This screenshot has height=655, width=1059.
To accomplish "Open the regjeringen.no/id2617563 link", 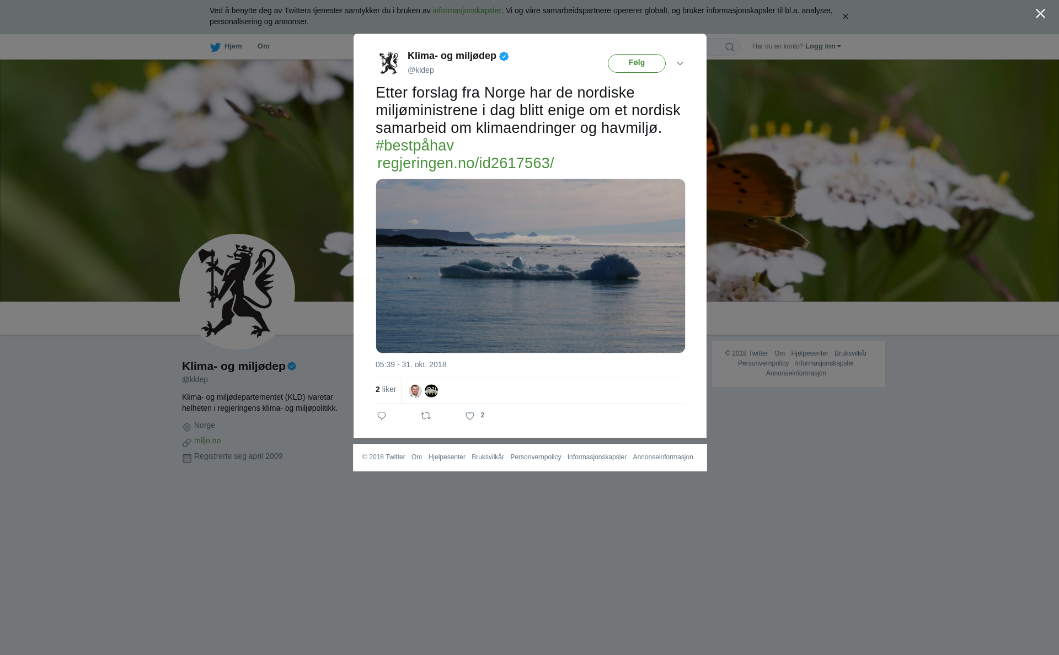I will 466,163.
